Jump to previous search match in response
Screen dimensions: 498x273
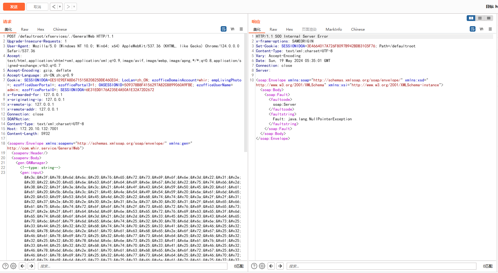pos(271,266)
